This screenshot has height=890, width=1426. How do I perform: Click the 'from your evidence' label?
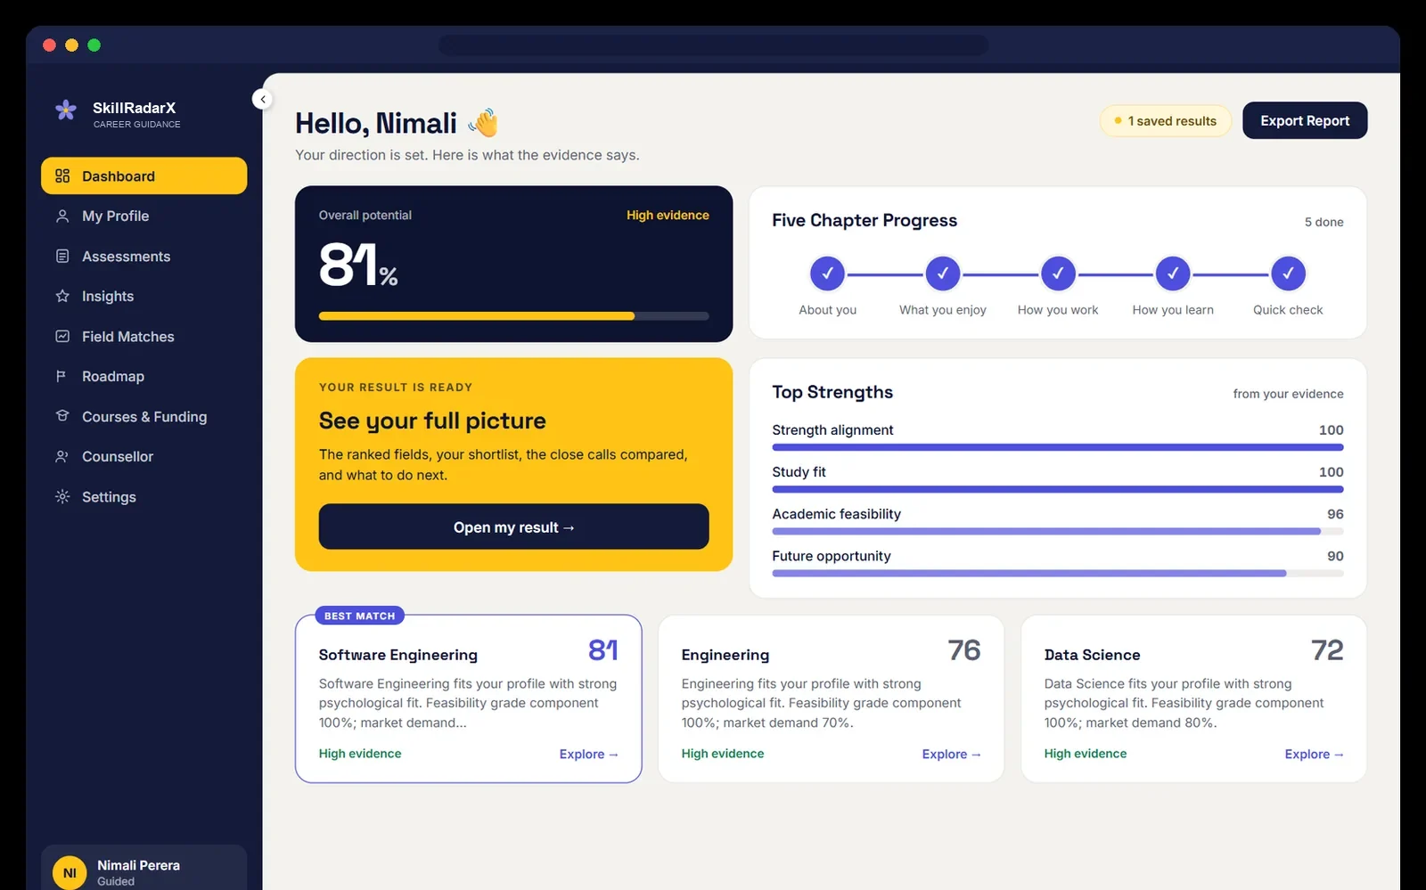(x=1288, y=394)
